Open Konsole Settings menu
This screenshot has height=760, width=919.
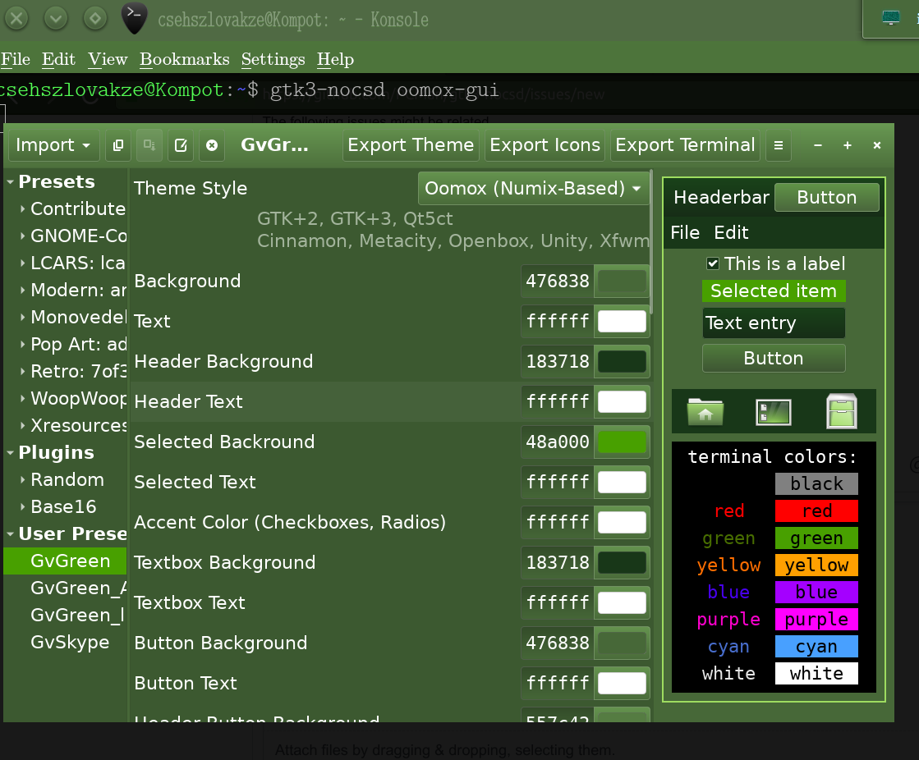(x=273, y=59)
